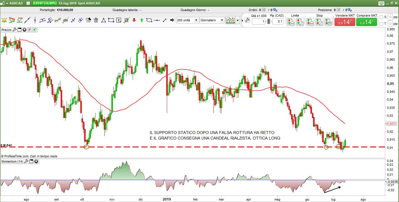Click the Posizione close X icon

pos(338,10)
